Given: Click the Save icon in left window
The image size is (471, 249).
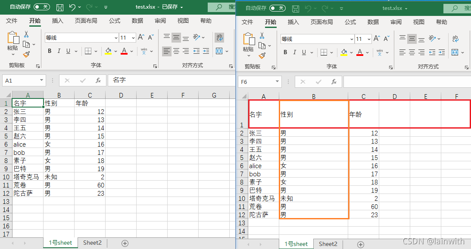Looking at the screenshot, I should 60,7.
